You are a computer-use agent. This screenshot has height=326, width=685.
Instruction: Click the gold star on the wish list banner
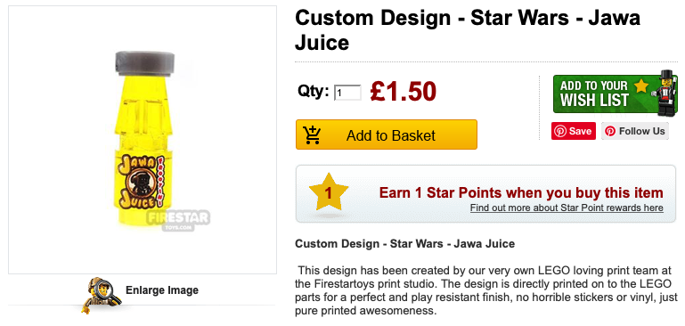(x=640, y=86)
